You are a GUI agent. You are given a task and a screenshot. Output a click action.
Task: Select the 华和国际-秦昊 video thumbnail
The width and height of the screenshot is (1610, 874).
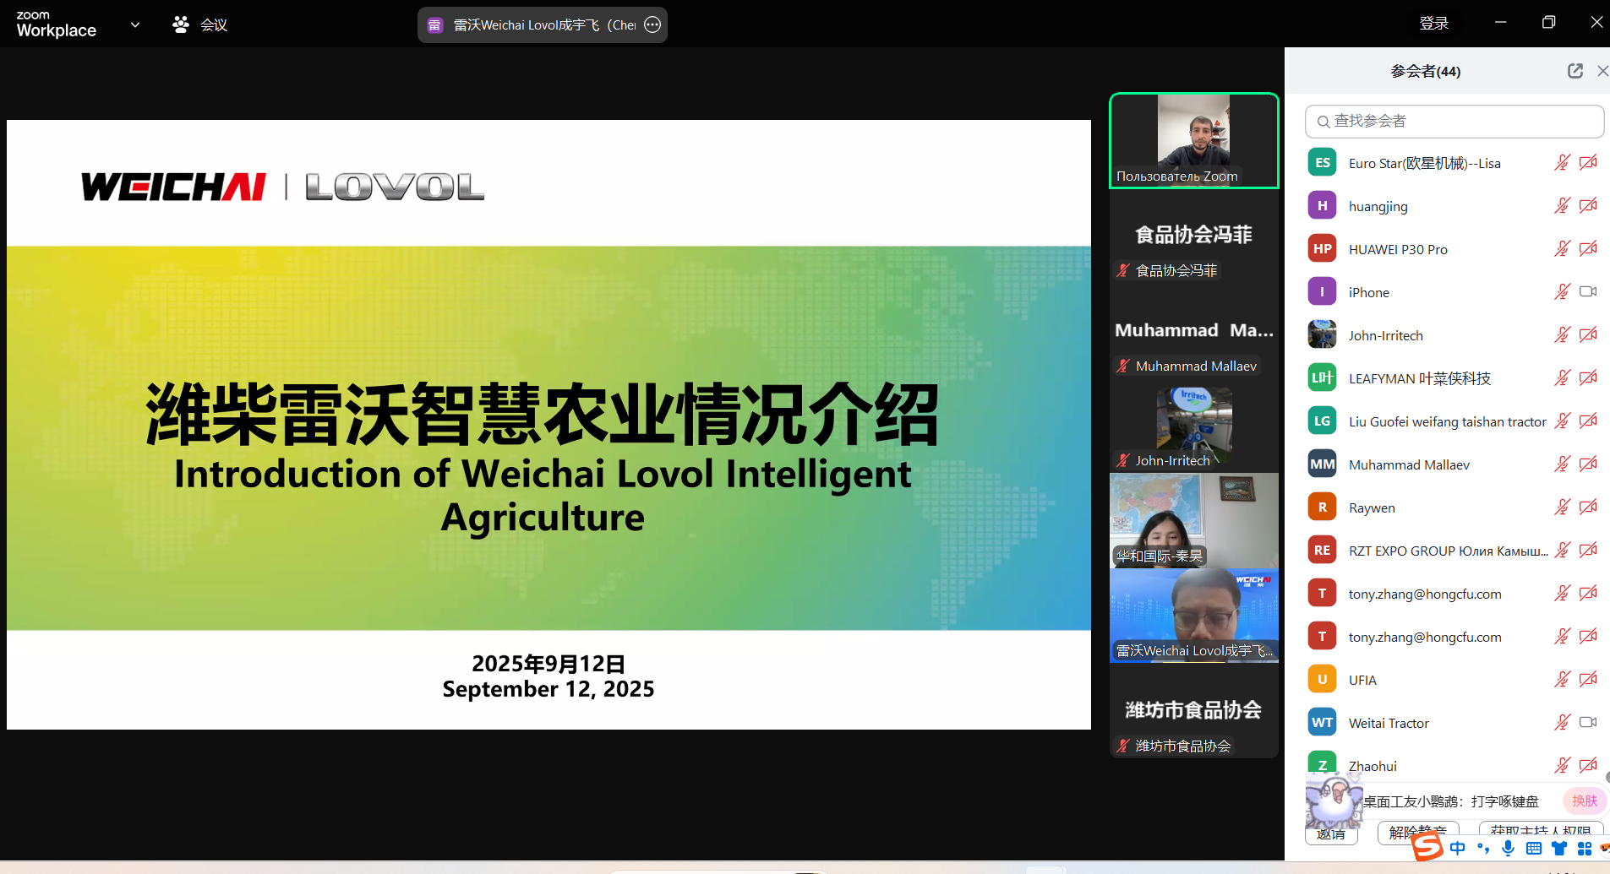tap(1193, 520)
